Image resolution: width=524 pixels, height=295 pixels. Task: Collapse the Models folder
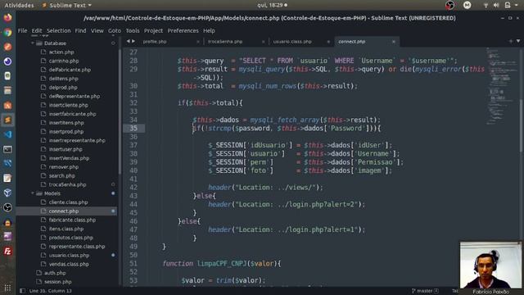tap(33, 193)
